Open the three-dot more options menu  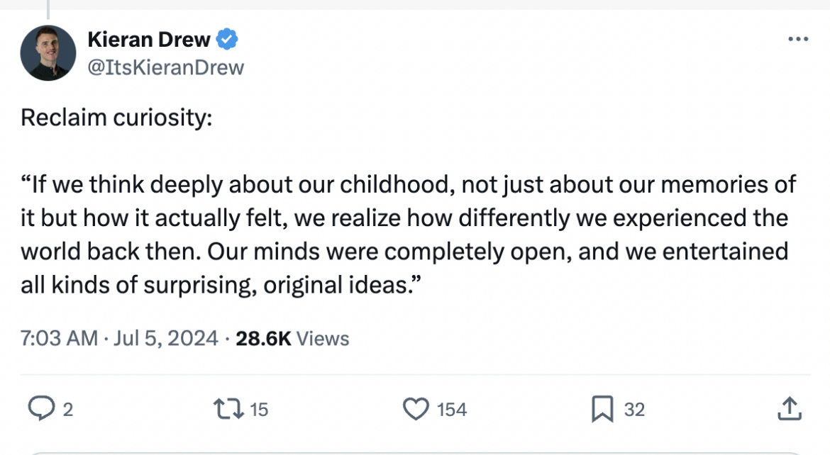pyautogui.click(x=798, y=40)
